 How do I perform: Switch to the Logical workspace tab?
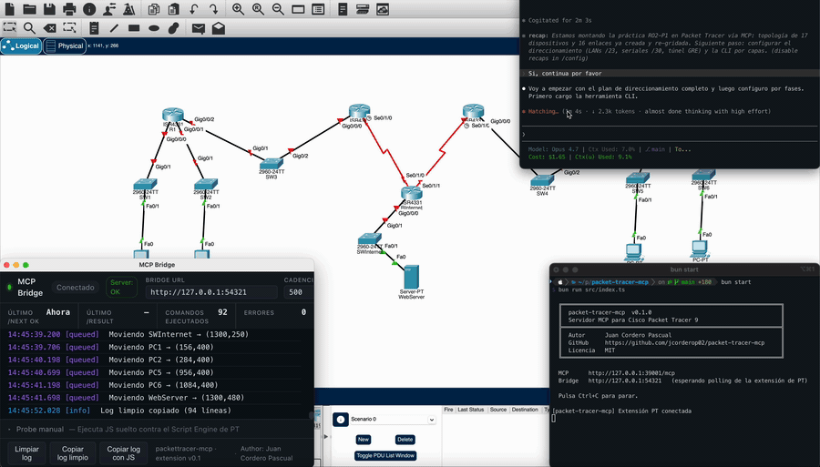21,46
